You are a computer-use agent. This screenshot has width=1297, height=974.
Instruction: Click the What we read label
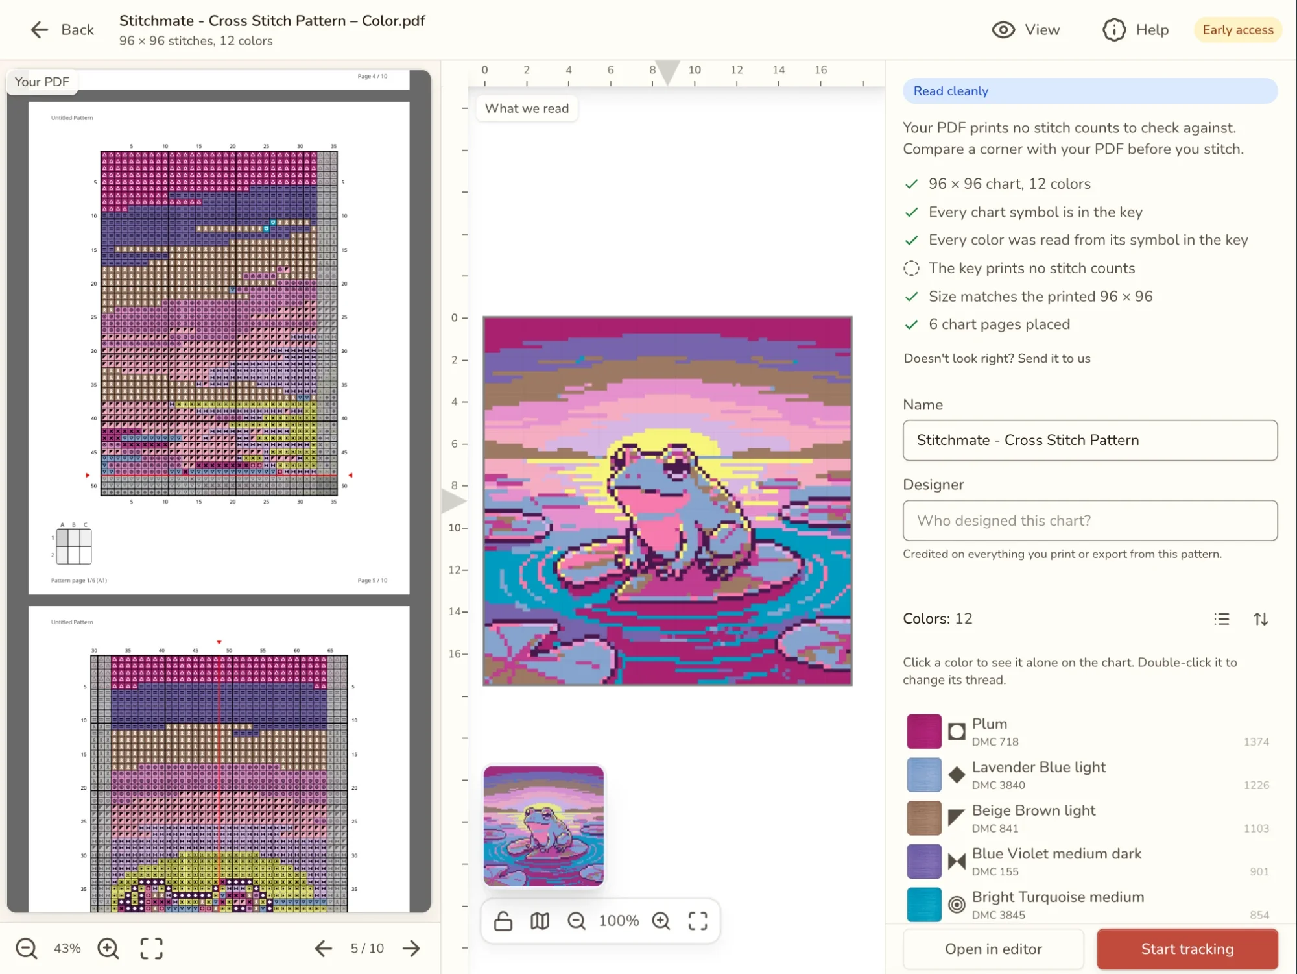pos(527,108)
